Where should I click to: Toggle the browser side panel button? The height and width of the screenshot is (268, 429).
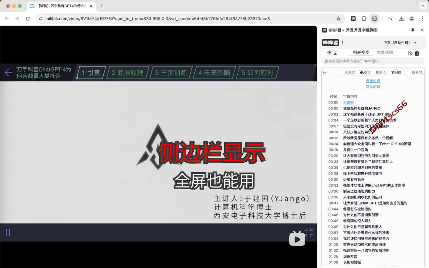tap(375, 19)
